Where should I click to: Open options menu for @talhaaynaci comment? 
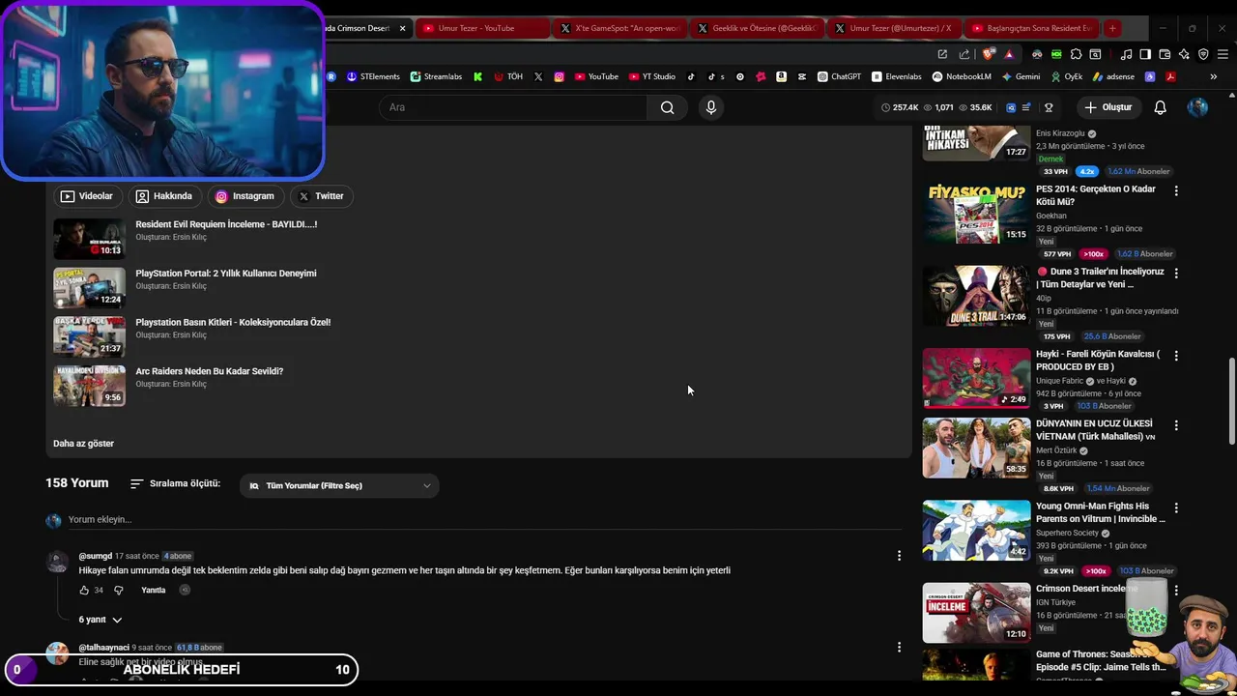(x=899, y=647)
